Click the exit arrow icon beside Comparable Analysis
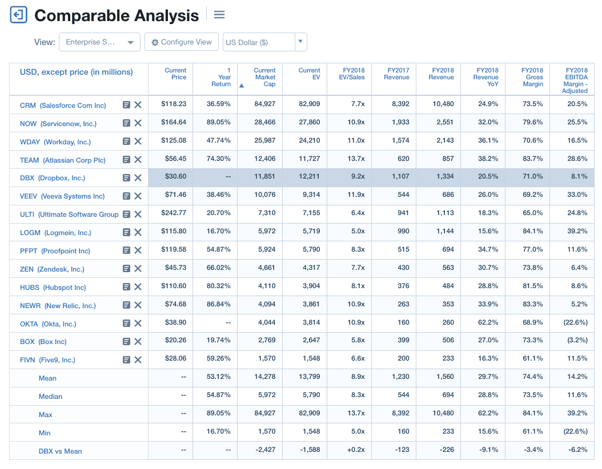Viewport: 602px width, 469px height. tap(19, 15)
